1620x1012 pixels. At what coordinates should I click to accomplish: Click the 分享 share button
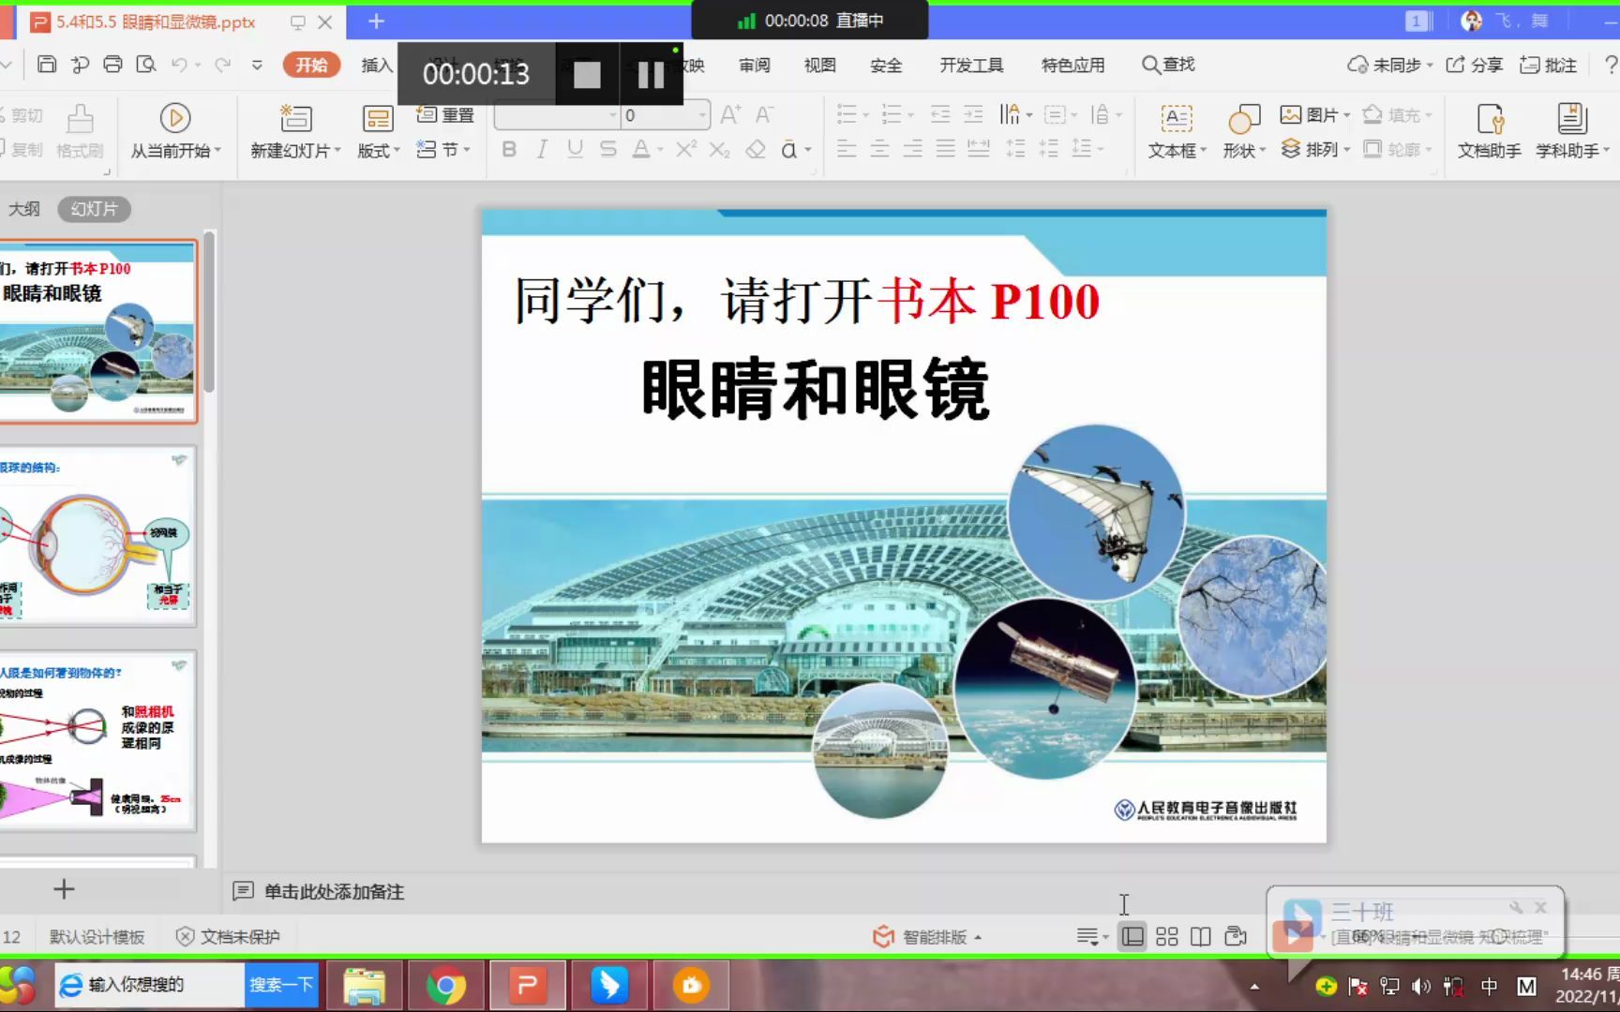tap(1475, 65)
